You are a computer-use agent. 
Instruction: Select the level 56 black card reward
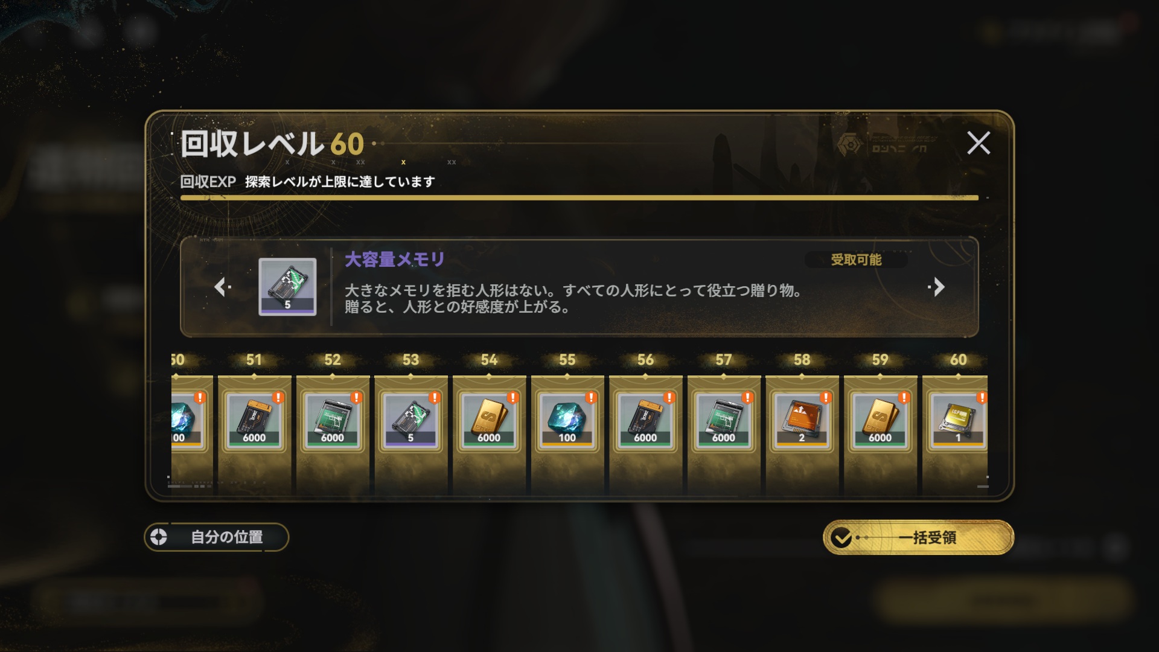(645, 420)
